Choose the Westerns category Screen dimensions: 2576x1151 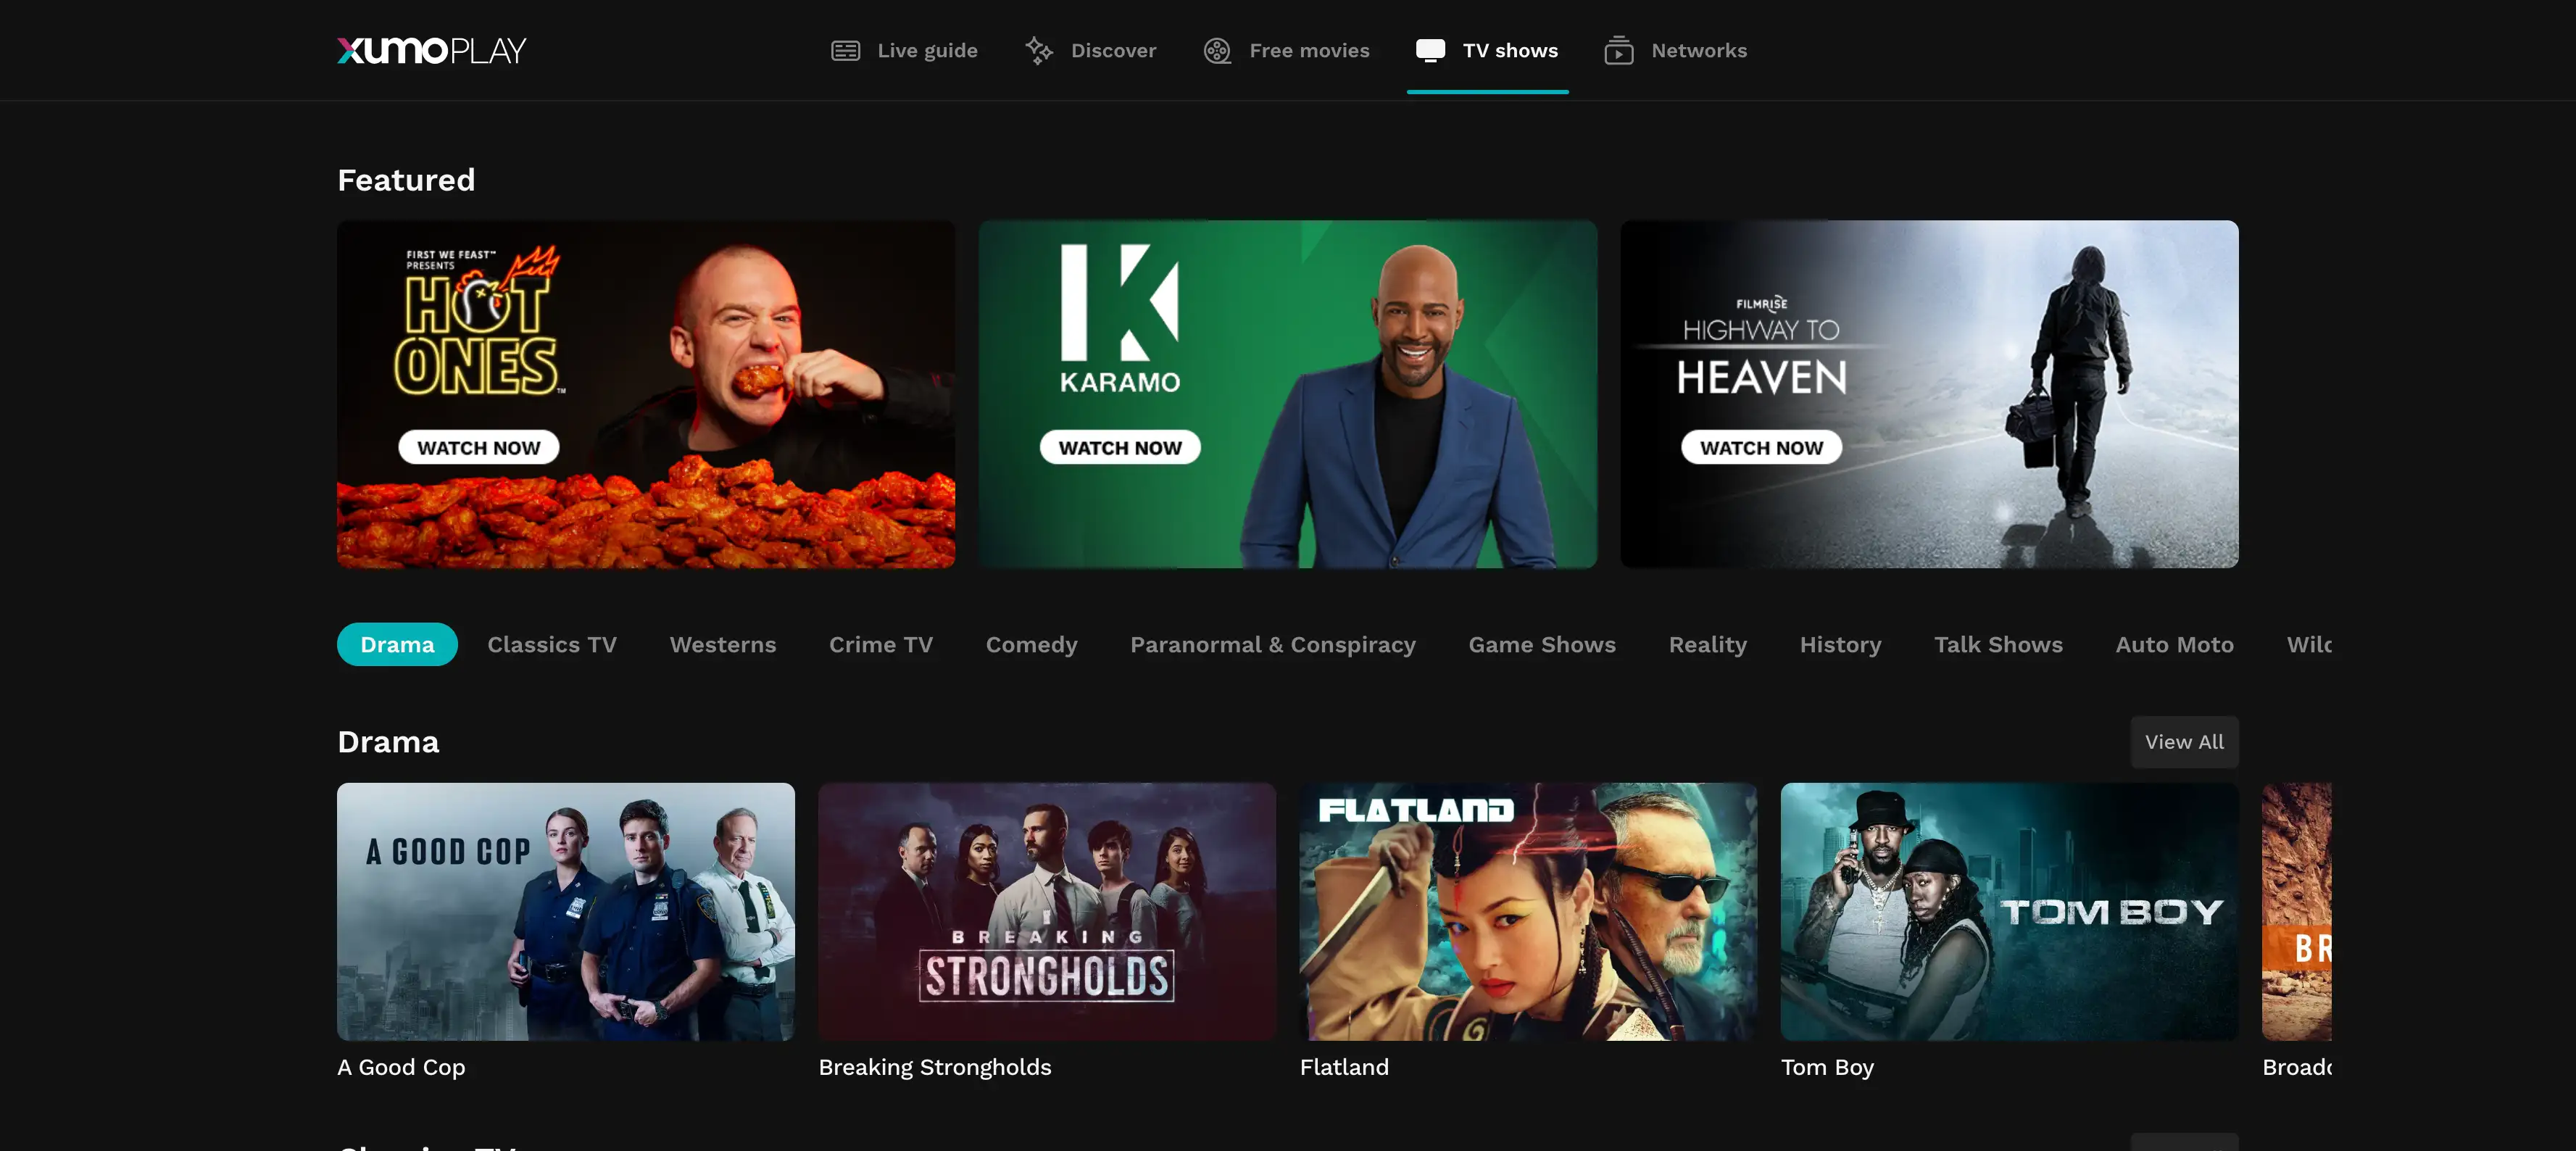point(722,644)
